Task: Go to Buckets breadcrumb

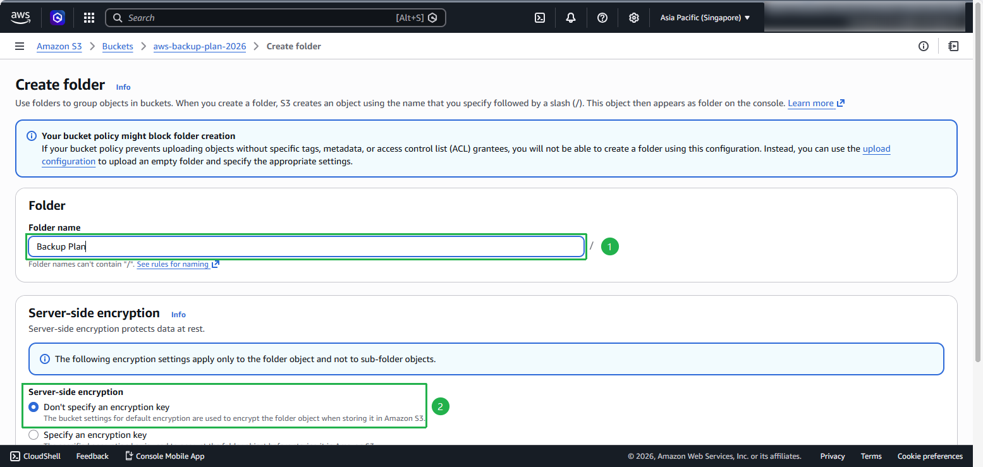Action: [x=118, y=46]
